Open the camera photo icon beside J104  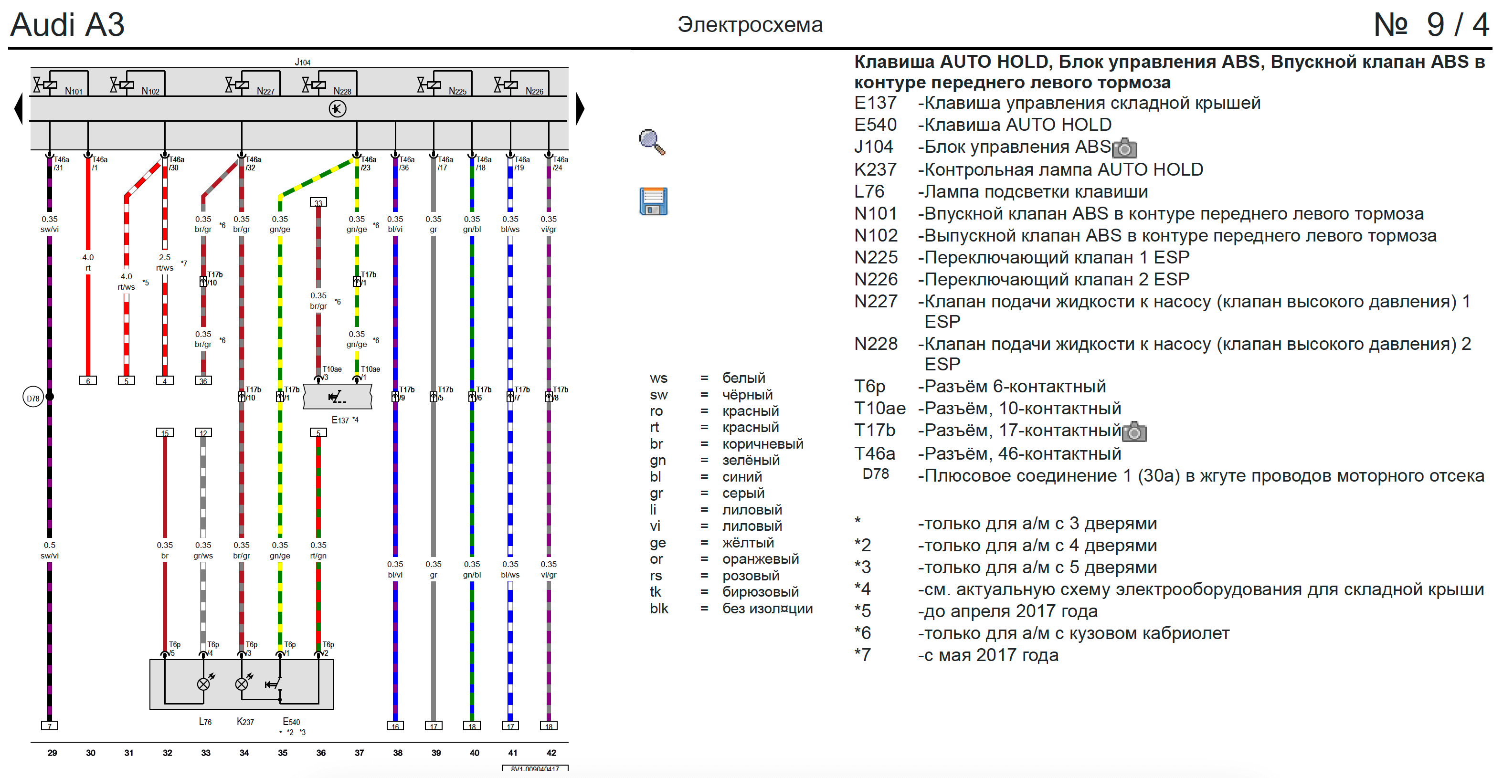click(1124, 148)
